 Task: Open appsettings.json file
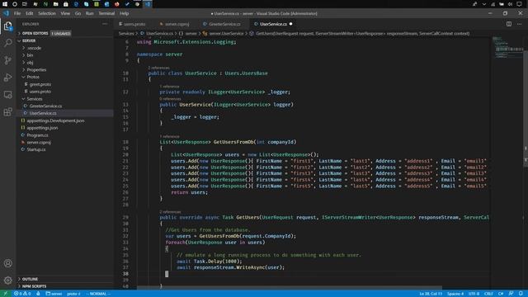tap(42, 128)
